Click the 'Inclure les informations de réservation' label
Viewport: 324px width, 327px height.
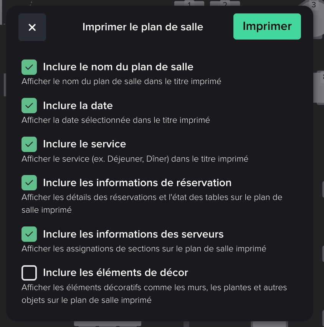(137, 183)
